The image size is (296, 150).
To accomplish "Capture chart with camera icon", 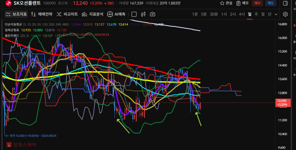I will coord(152,14).
